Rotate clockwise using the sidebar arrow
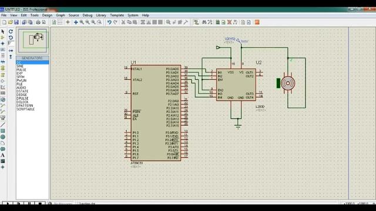Screen dimensions: 376x211 (x=11, y=32)
